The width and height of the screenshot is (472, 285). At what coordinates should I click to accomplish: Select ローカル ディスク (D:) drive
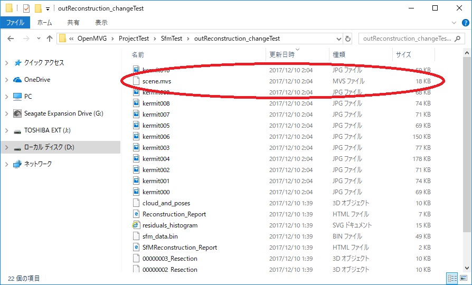(49, 147)
